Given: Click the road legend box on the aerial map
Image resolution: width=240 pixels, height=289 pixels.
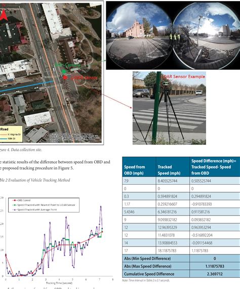Looking at the screenshot, I should pos(11,134).
